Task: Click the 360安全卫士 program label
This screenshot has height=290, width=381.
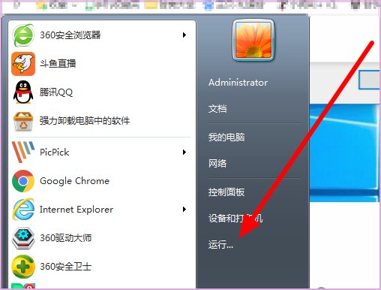Action: [x=66, y=267]
